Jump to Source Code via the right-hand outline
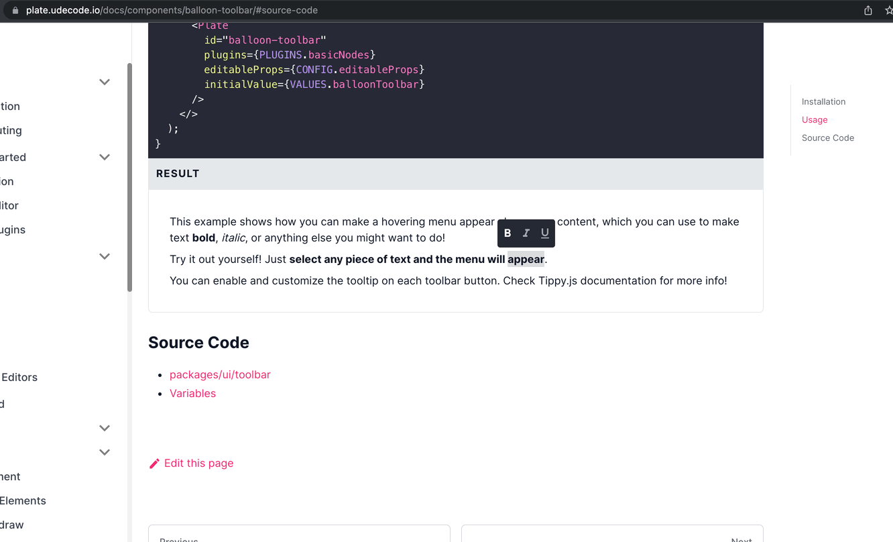This screenshot has width=893, height=542. (828, 138)
